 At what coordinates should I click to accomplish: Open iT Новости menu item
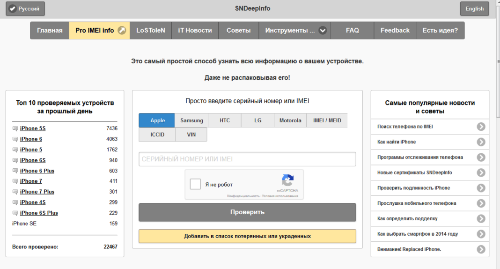coord(195,30)
